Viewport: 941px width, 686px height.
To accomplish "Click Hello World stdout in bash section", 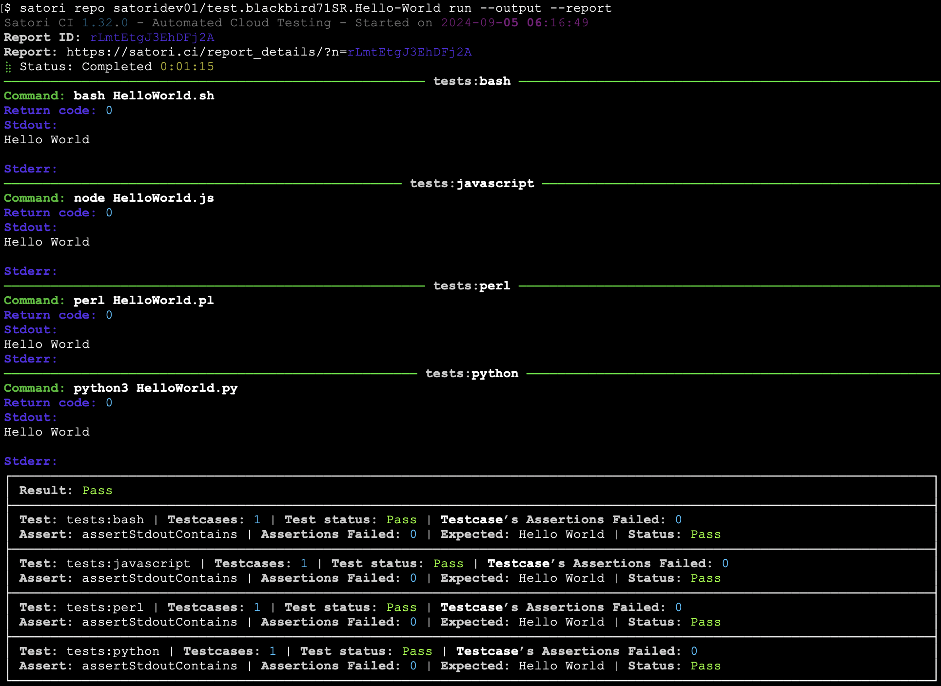I will pos(47,140).
